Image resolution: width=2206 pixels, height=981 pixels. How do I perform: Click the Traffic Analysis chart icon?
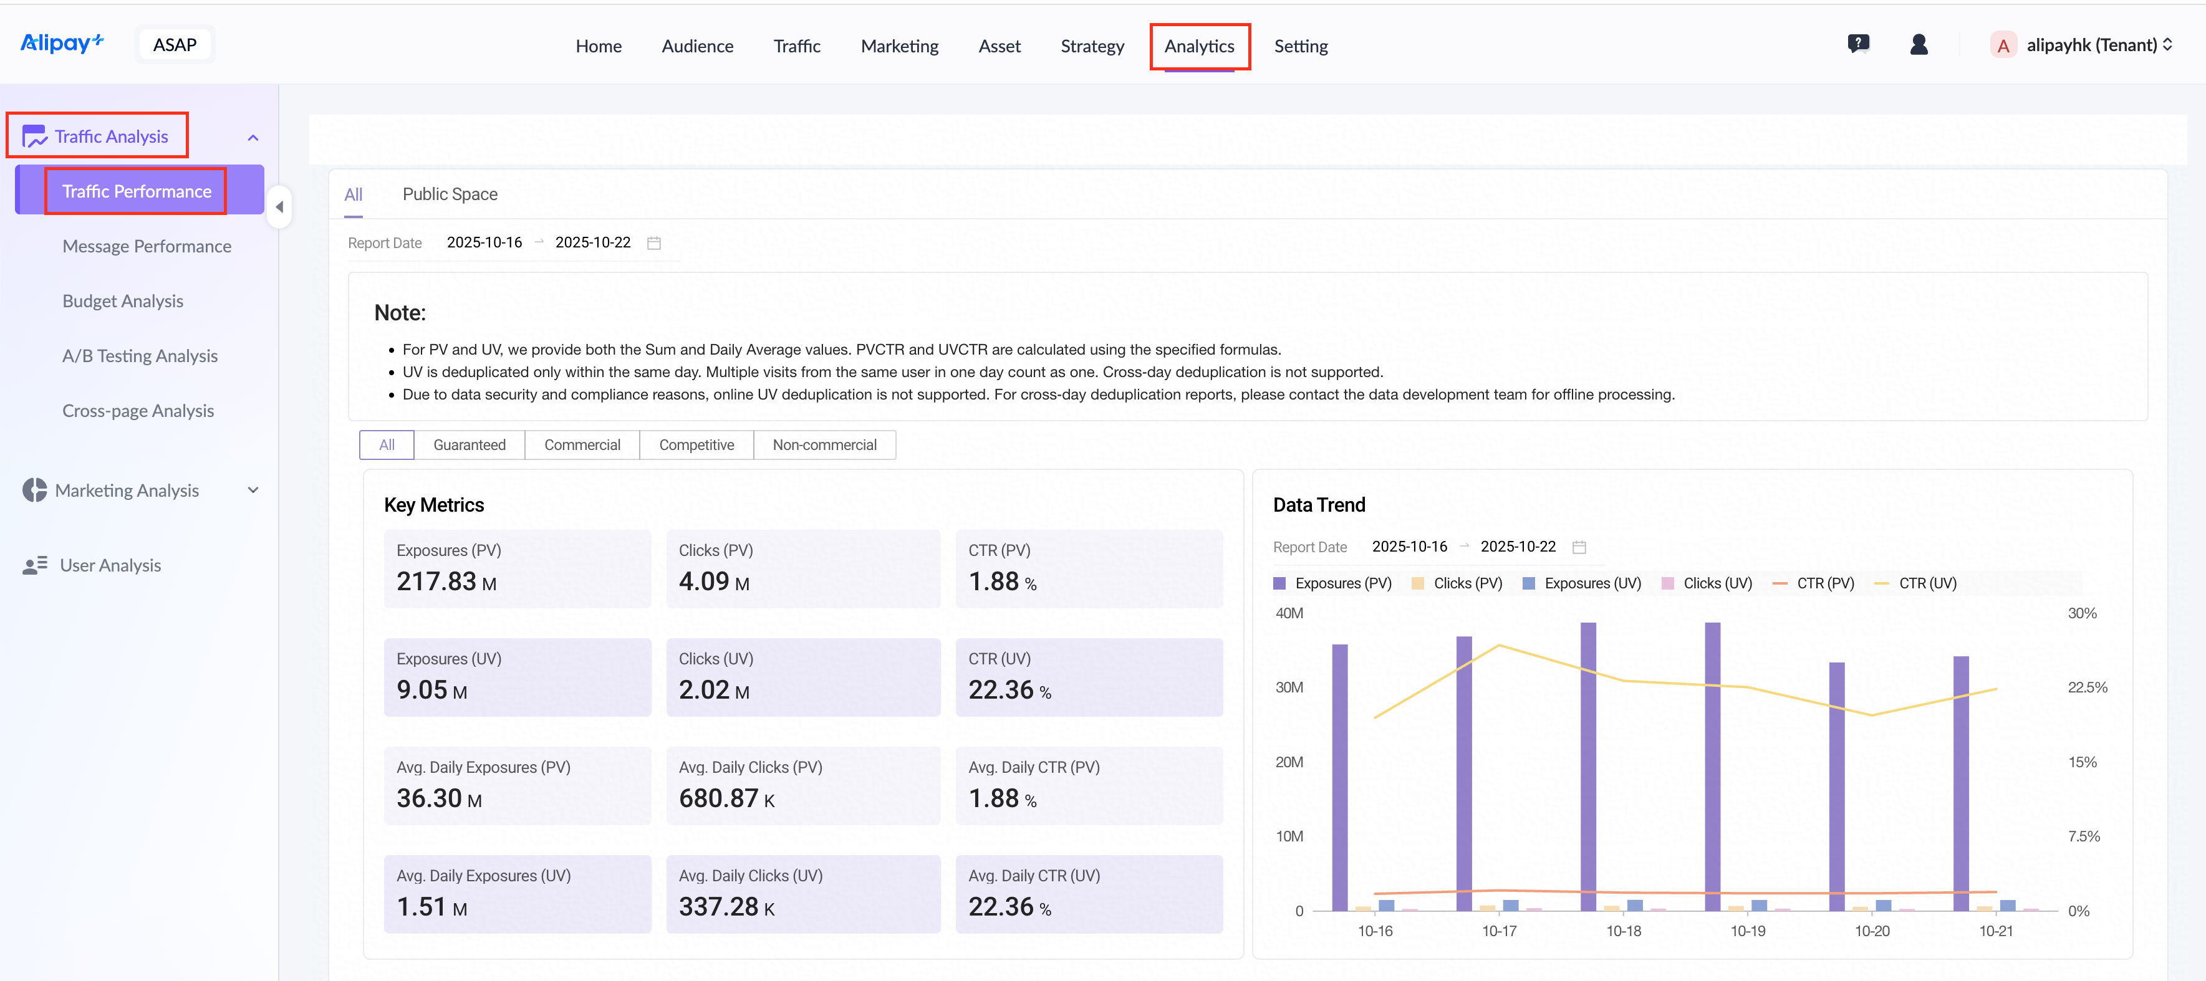tap(34, 136)
